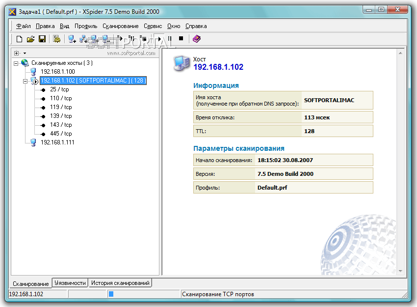Select the globe icon of scanned hosts
Screen dimensions: 417x307
click(25, 63)
